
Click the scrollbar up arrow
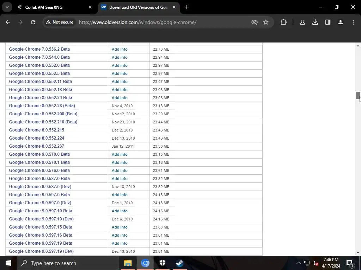pos(358,46)
